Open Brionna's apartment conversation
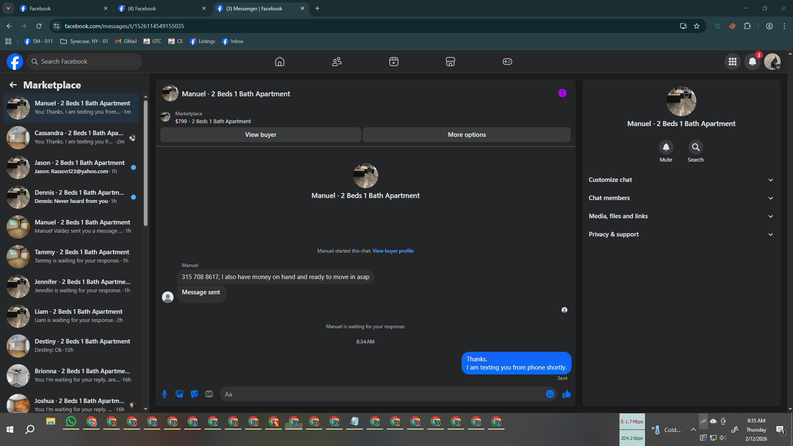The width and height of the screenshot is (793, 446). (71, 376)
